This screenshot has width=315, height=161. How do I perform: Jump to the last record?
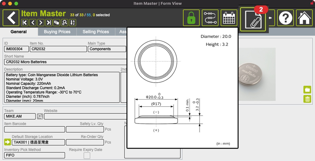[49, 23]
